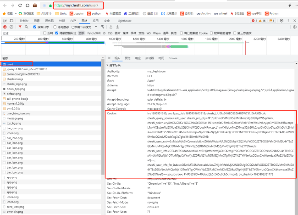Open the Jupyter bookmark
The image size is (298, 215).
pos(77,13)
